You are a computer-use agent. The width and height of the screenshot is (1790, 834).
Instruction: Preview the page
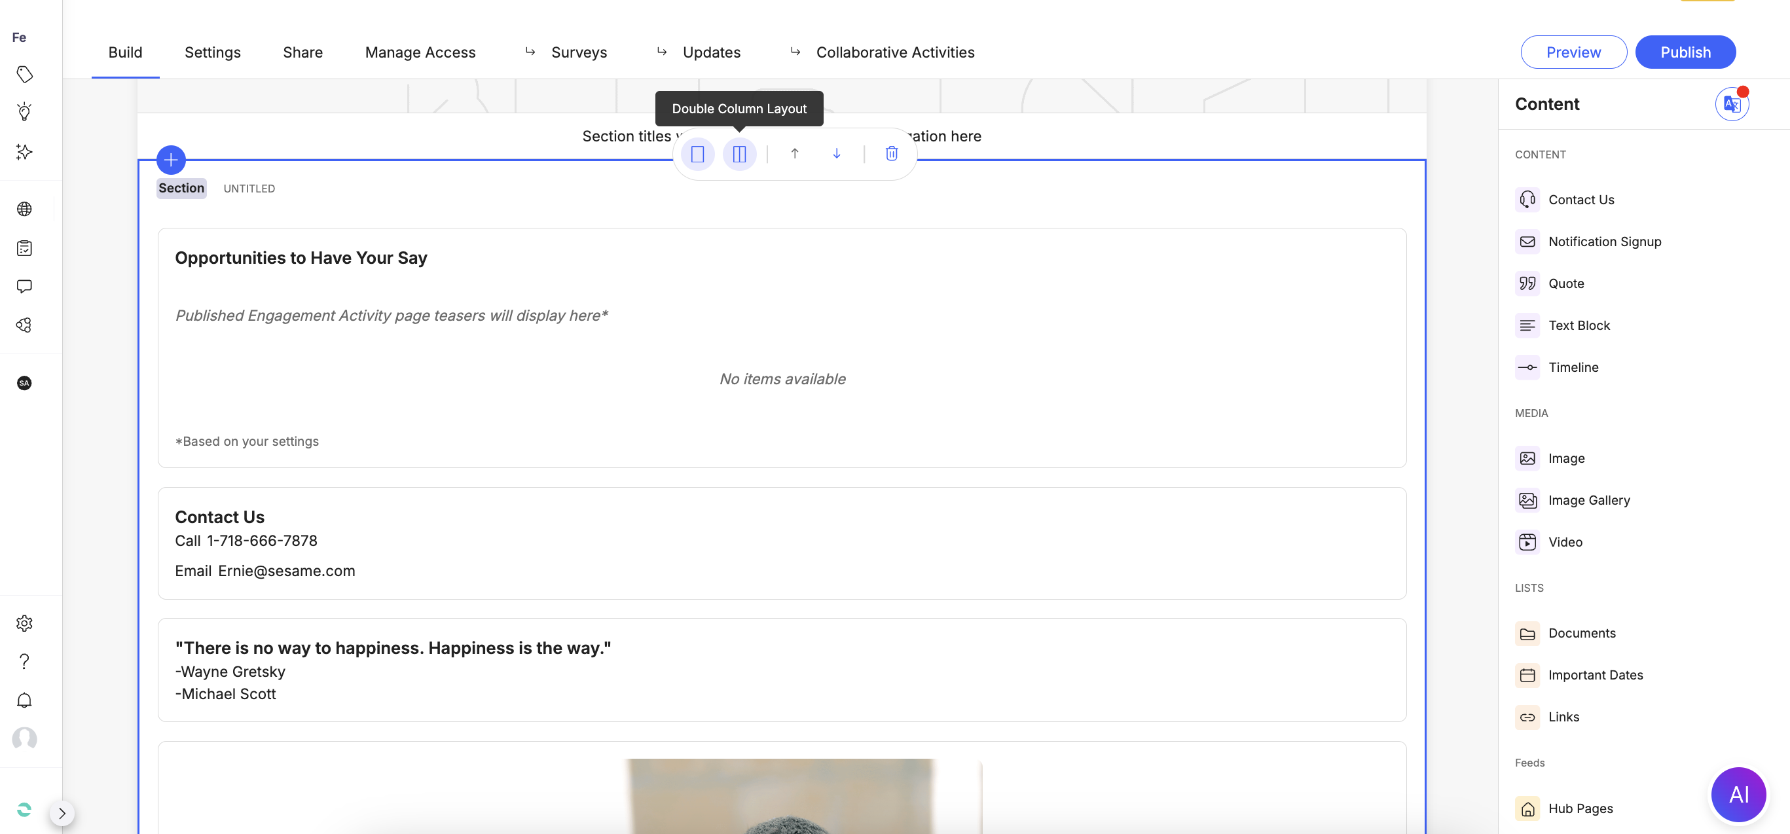[1573, 52]
